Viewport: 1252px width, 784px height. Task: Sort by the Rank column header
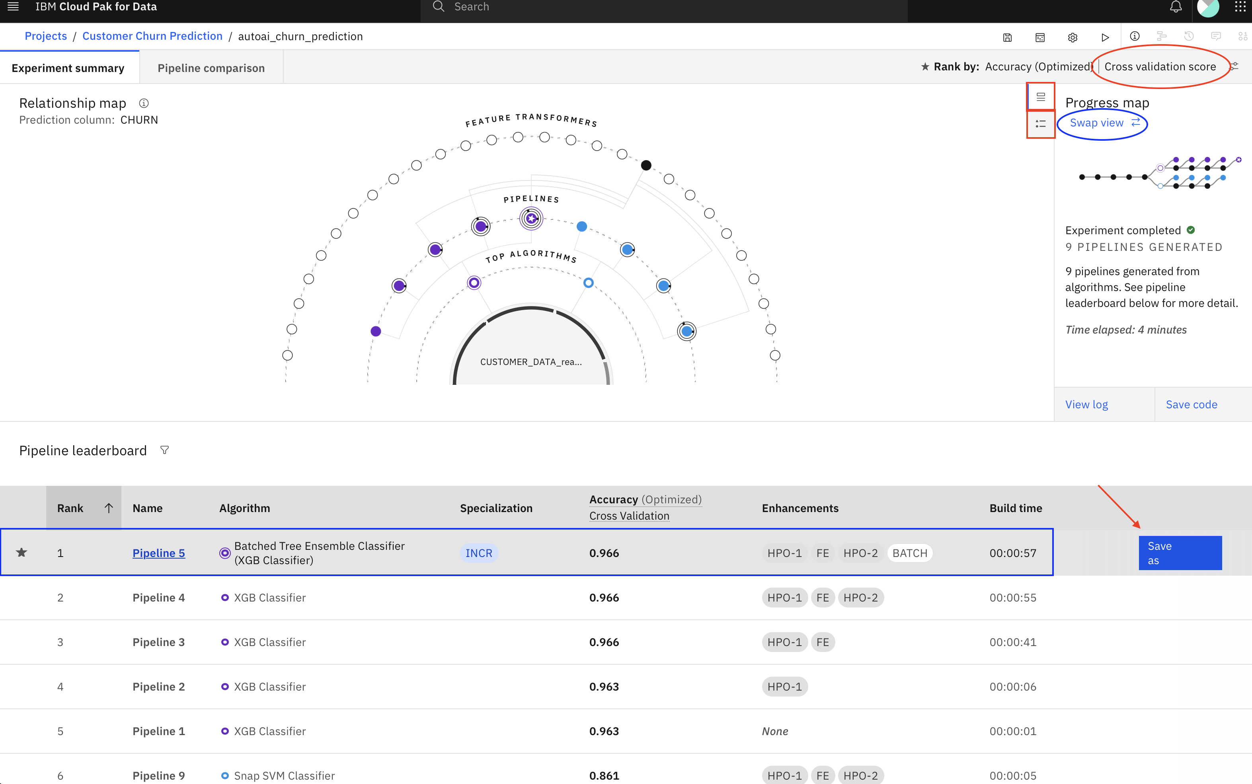tap(84, 508)
